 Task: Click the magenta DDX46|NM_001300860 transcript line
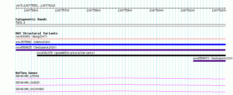121,91
